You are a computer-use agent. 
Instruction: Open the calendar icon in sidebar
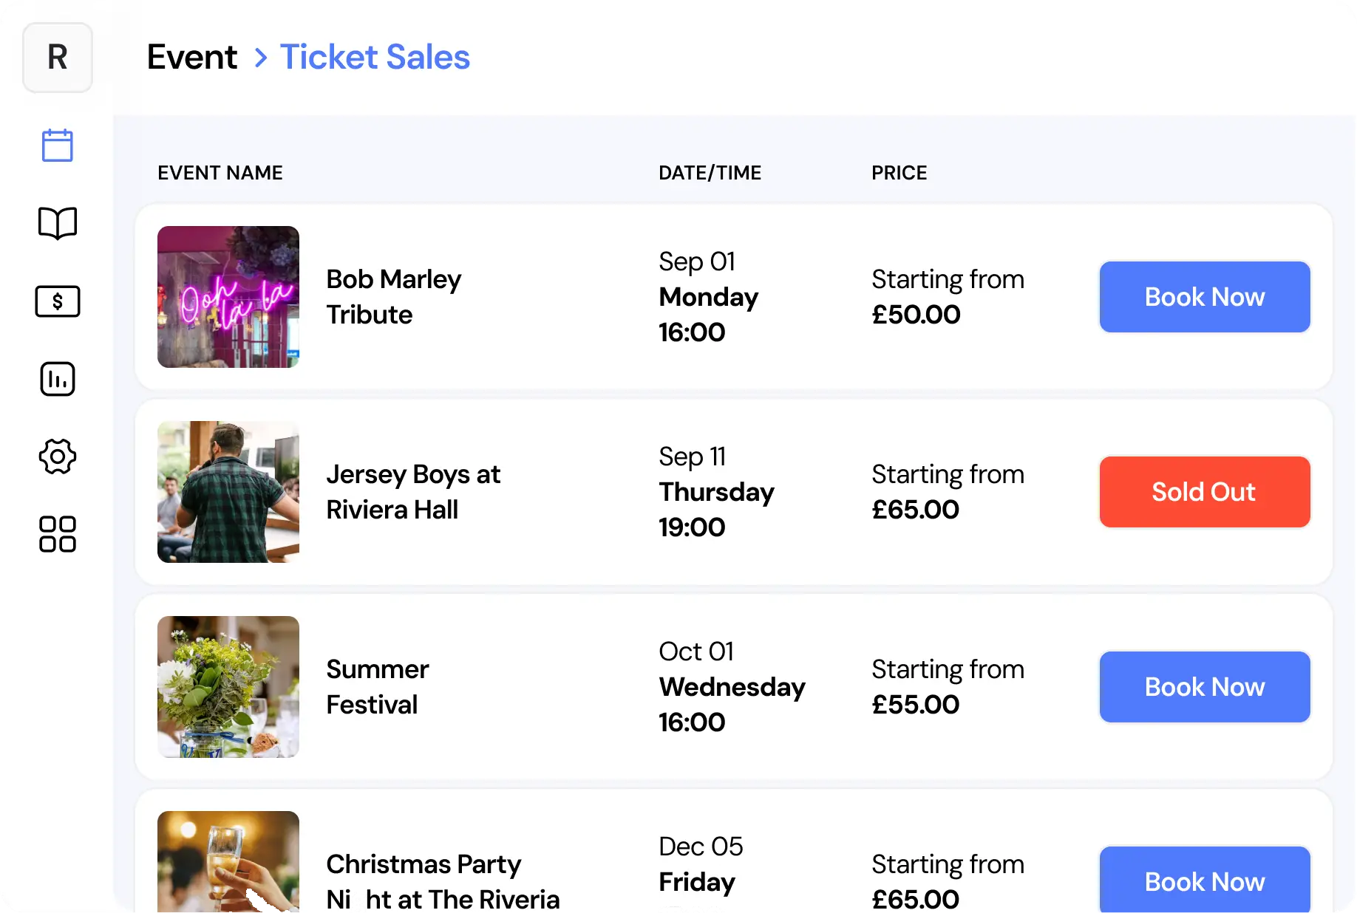(x=58, y=146)
